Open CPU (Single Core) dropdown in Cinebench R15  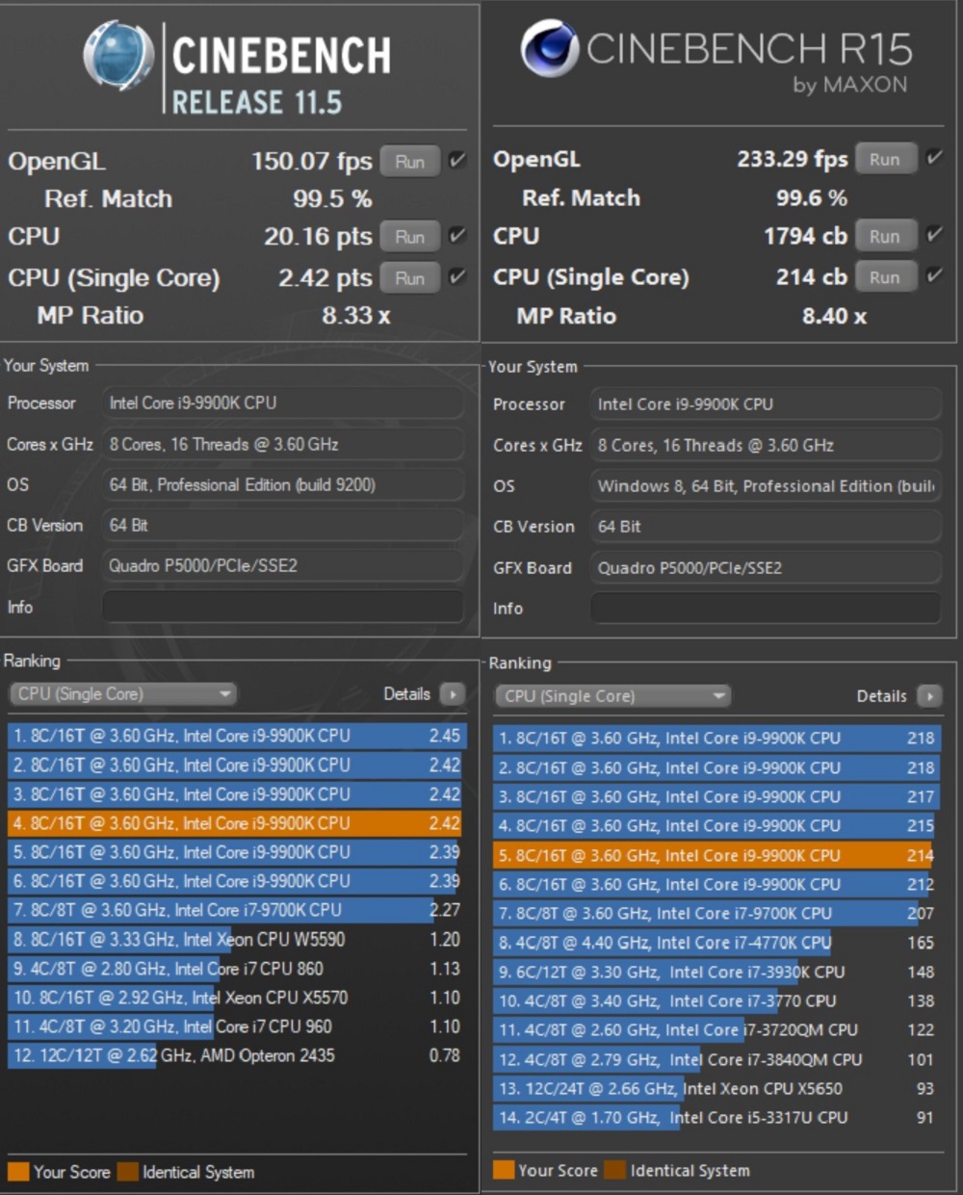click(612, 696)
